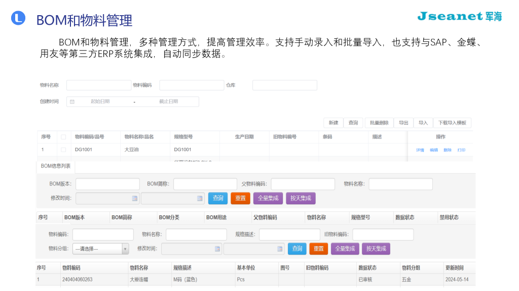Image resolution: width=519 pixels, height=291 pixels.
Task: Toggle the select-all checkbox in material table header
Action: click(62, 137)
